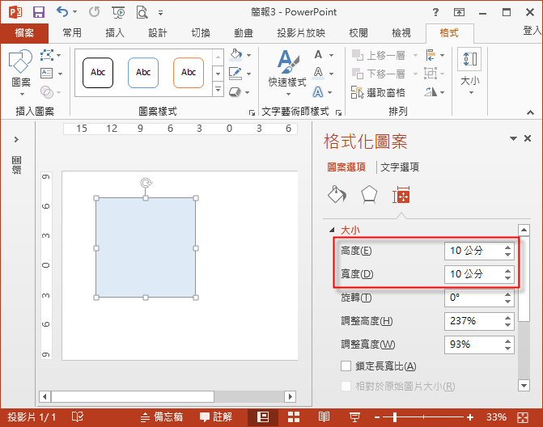Click the Text Outline letter A icon
This screenshot has width=543, height=427.
tap(318, 73)
